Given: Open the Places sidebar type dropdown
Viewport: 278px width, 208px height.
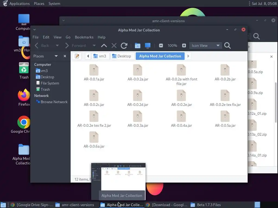Looking at the screenshot, I should (56, 56).
